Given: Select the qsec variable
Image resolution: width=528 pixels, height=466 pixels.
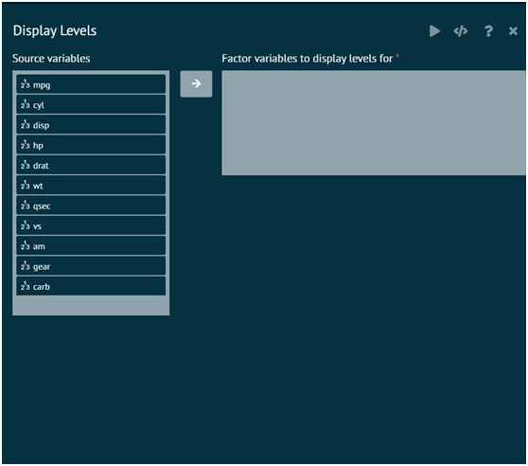Looking at the screenshot, I should [91, 206].
